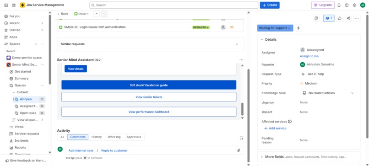
Task: Open the Approvals tab
Action: (134, 137)
